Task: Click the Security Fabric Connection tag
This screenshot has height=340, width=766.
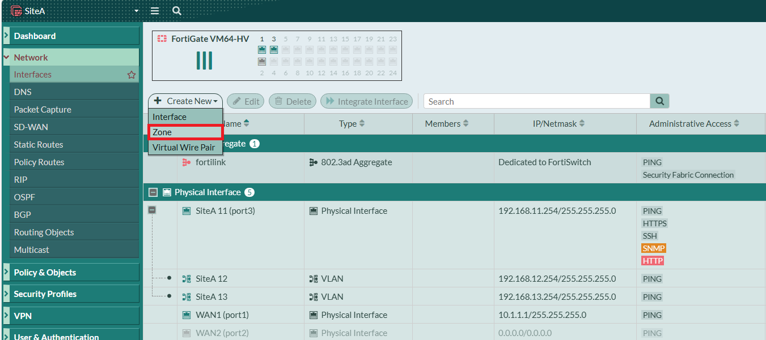Action: [x=688, y=175]
